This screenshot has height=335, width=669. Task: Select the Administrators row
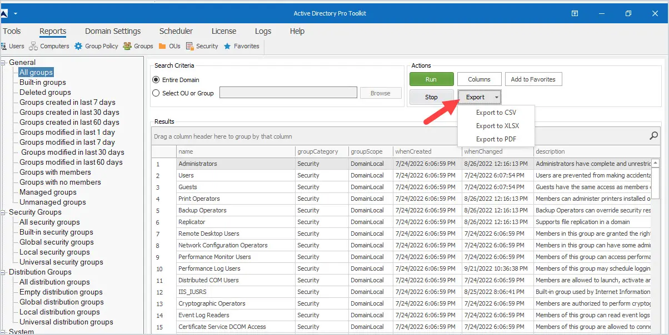pyautogui.click(x=401, y=164)
